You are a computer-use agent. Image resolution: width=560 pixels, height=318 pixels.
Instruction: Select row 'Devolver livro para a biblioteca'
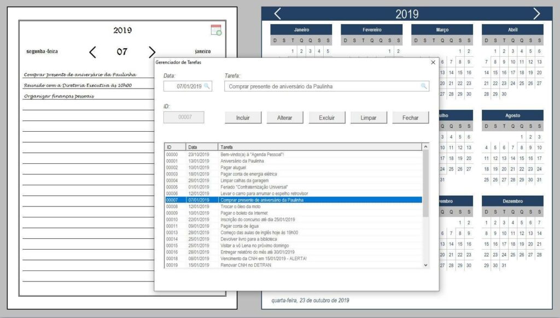point(293,239)
